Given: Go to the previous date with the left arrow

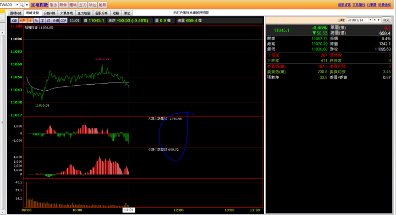Looking at the screenshot, I should coord(375,20).
